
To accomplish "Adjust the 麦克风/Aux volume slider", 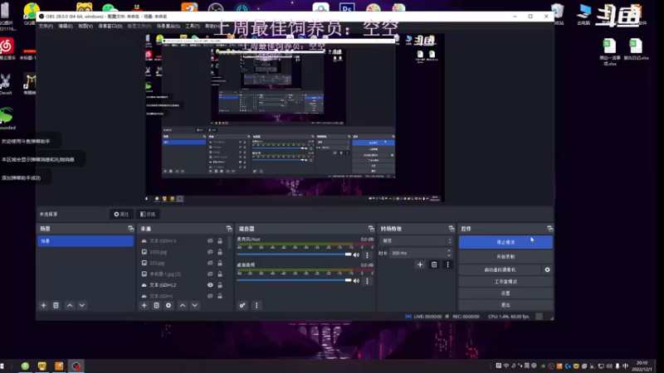I will pyautogui.click(x=294, y=254).
